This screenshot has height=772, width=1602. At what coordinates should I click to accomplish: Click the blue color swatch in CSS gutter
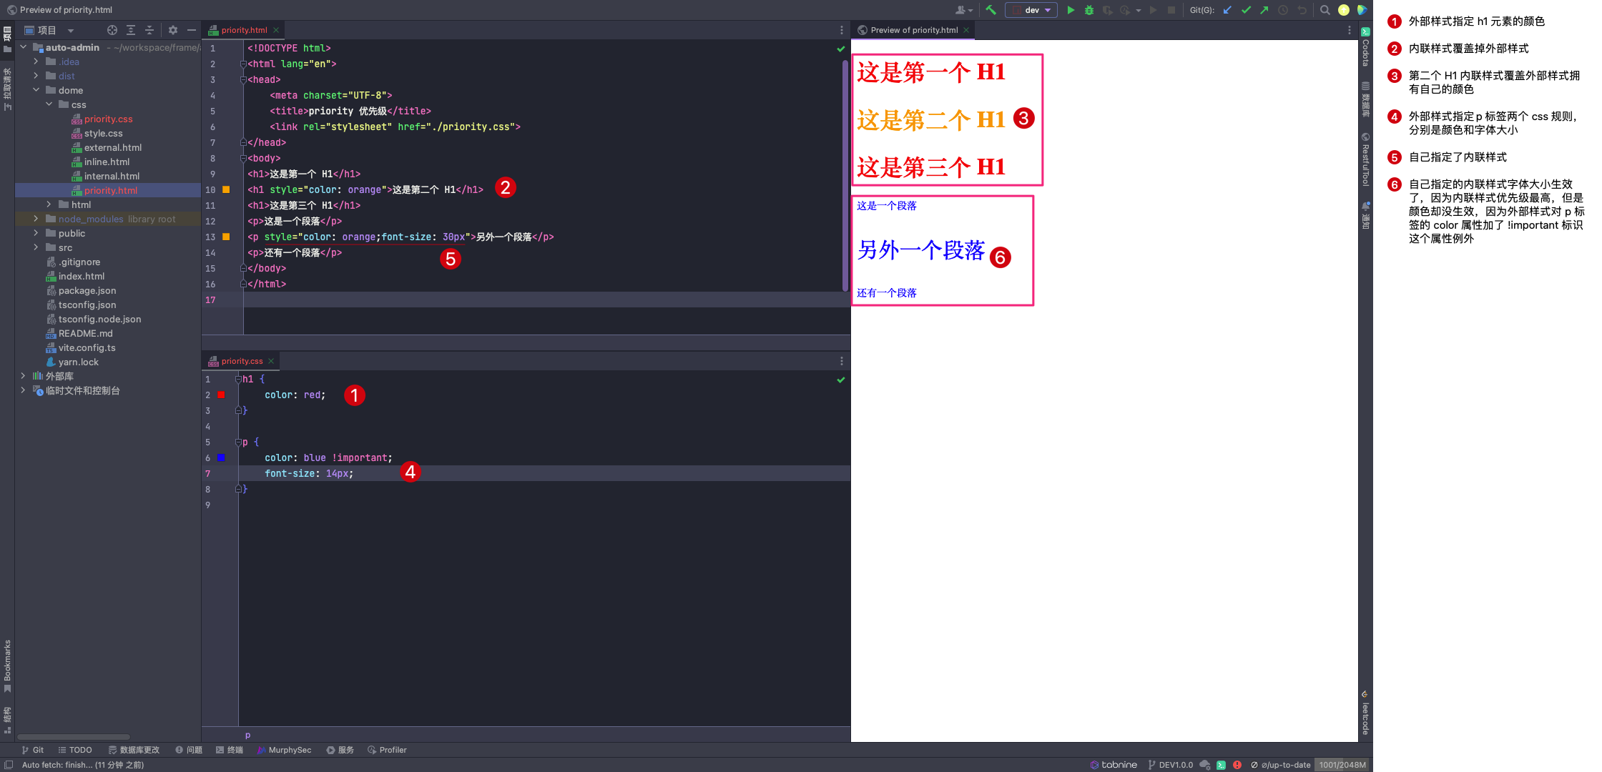(221, 458)
